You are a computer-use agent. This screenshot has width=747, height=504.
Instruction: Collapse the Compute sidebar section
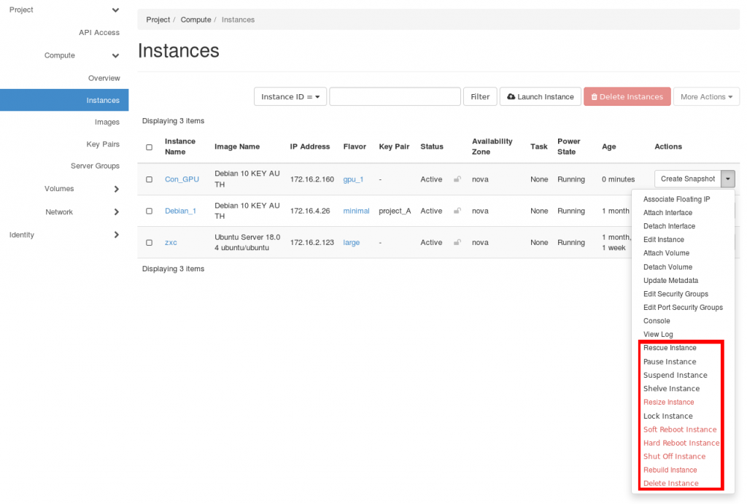pos(115,55)
